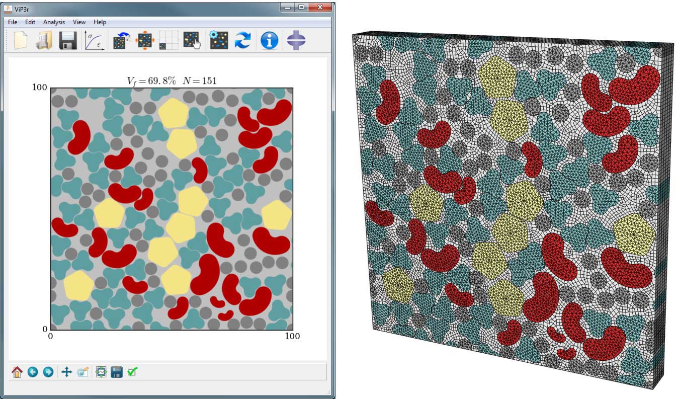Viewport: 678px width, 399px height.
Task: Click the purple compression tool icon
Action: click(x=296, y=40)
